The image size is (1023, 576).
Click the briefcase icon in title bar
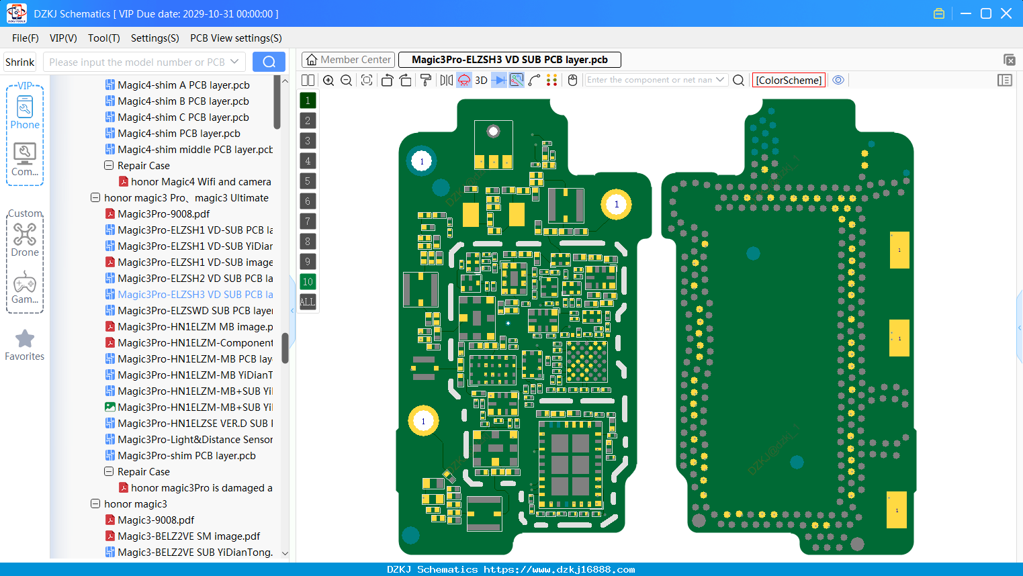pos(939,13)
